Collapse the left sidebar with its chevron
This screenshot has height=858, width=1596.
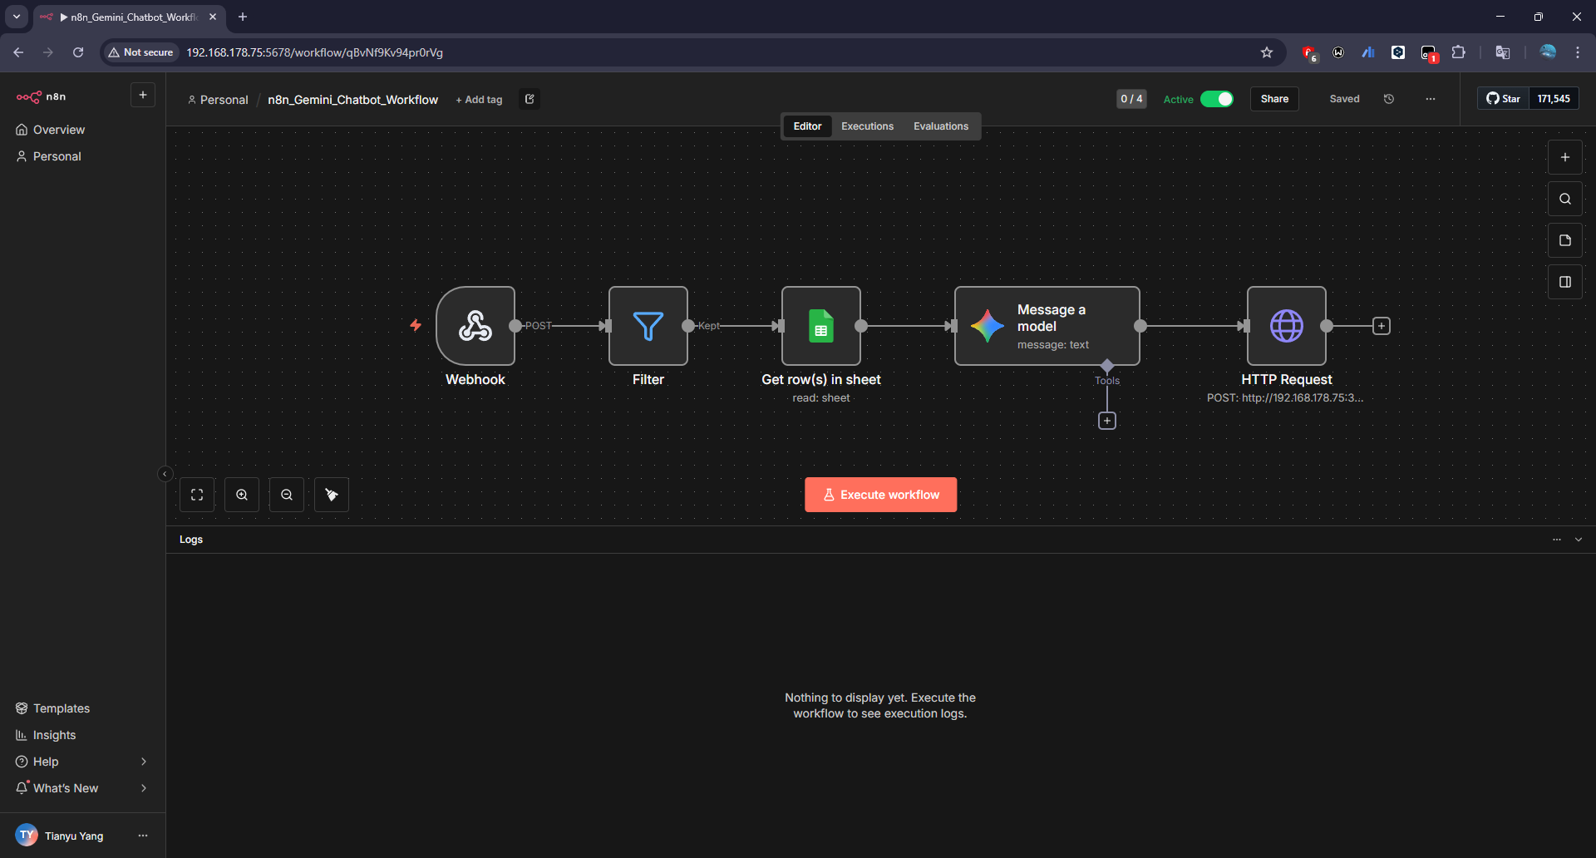[165, 473]
